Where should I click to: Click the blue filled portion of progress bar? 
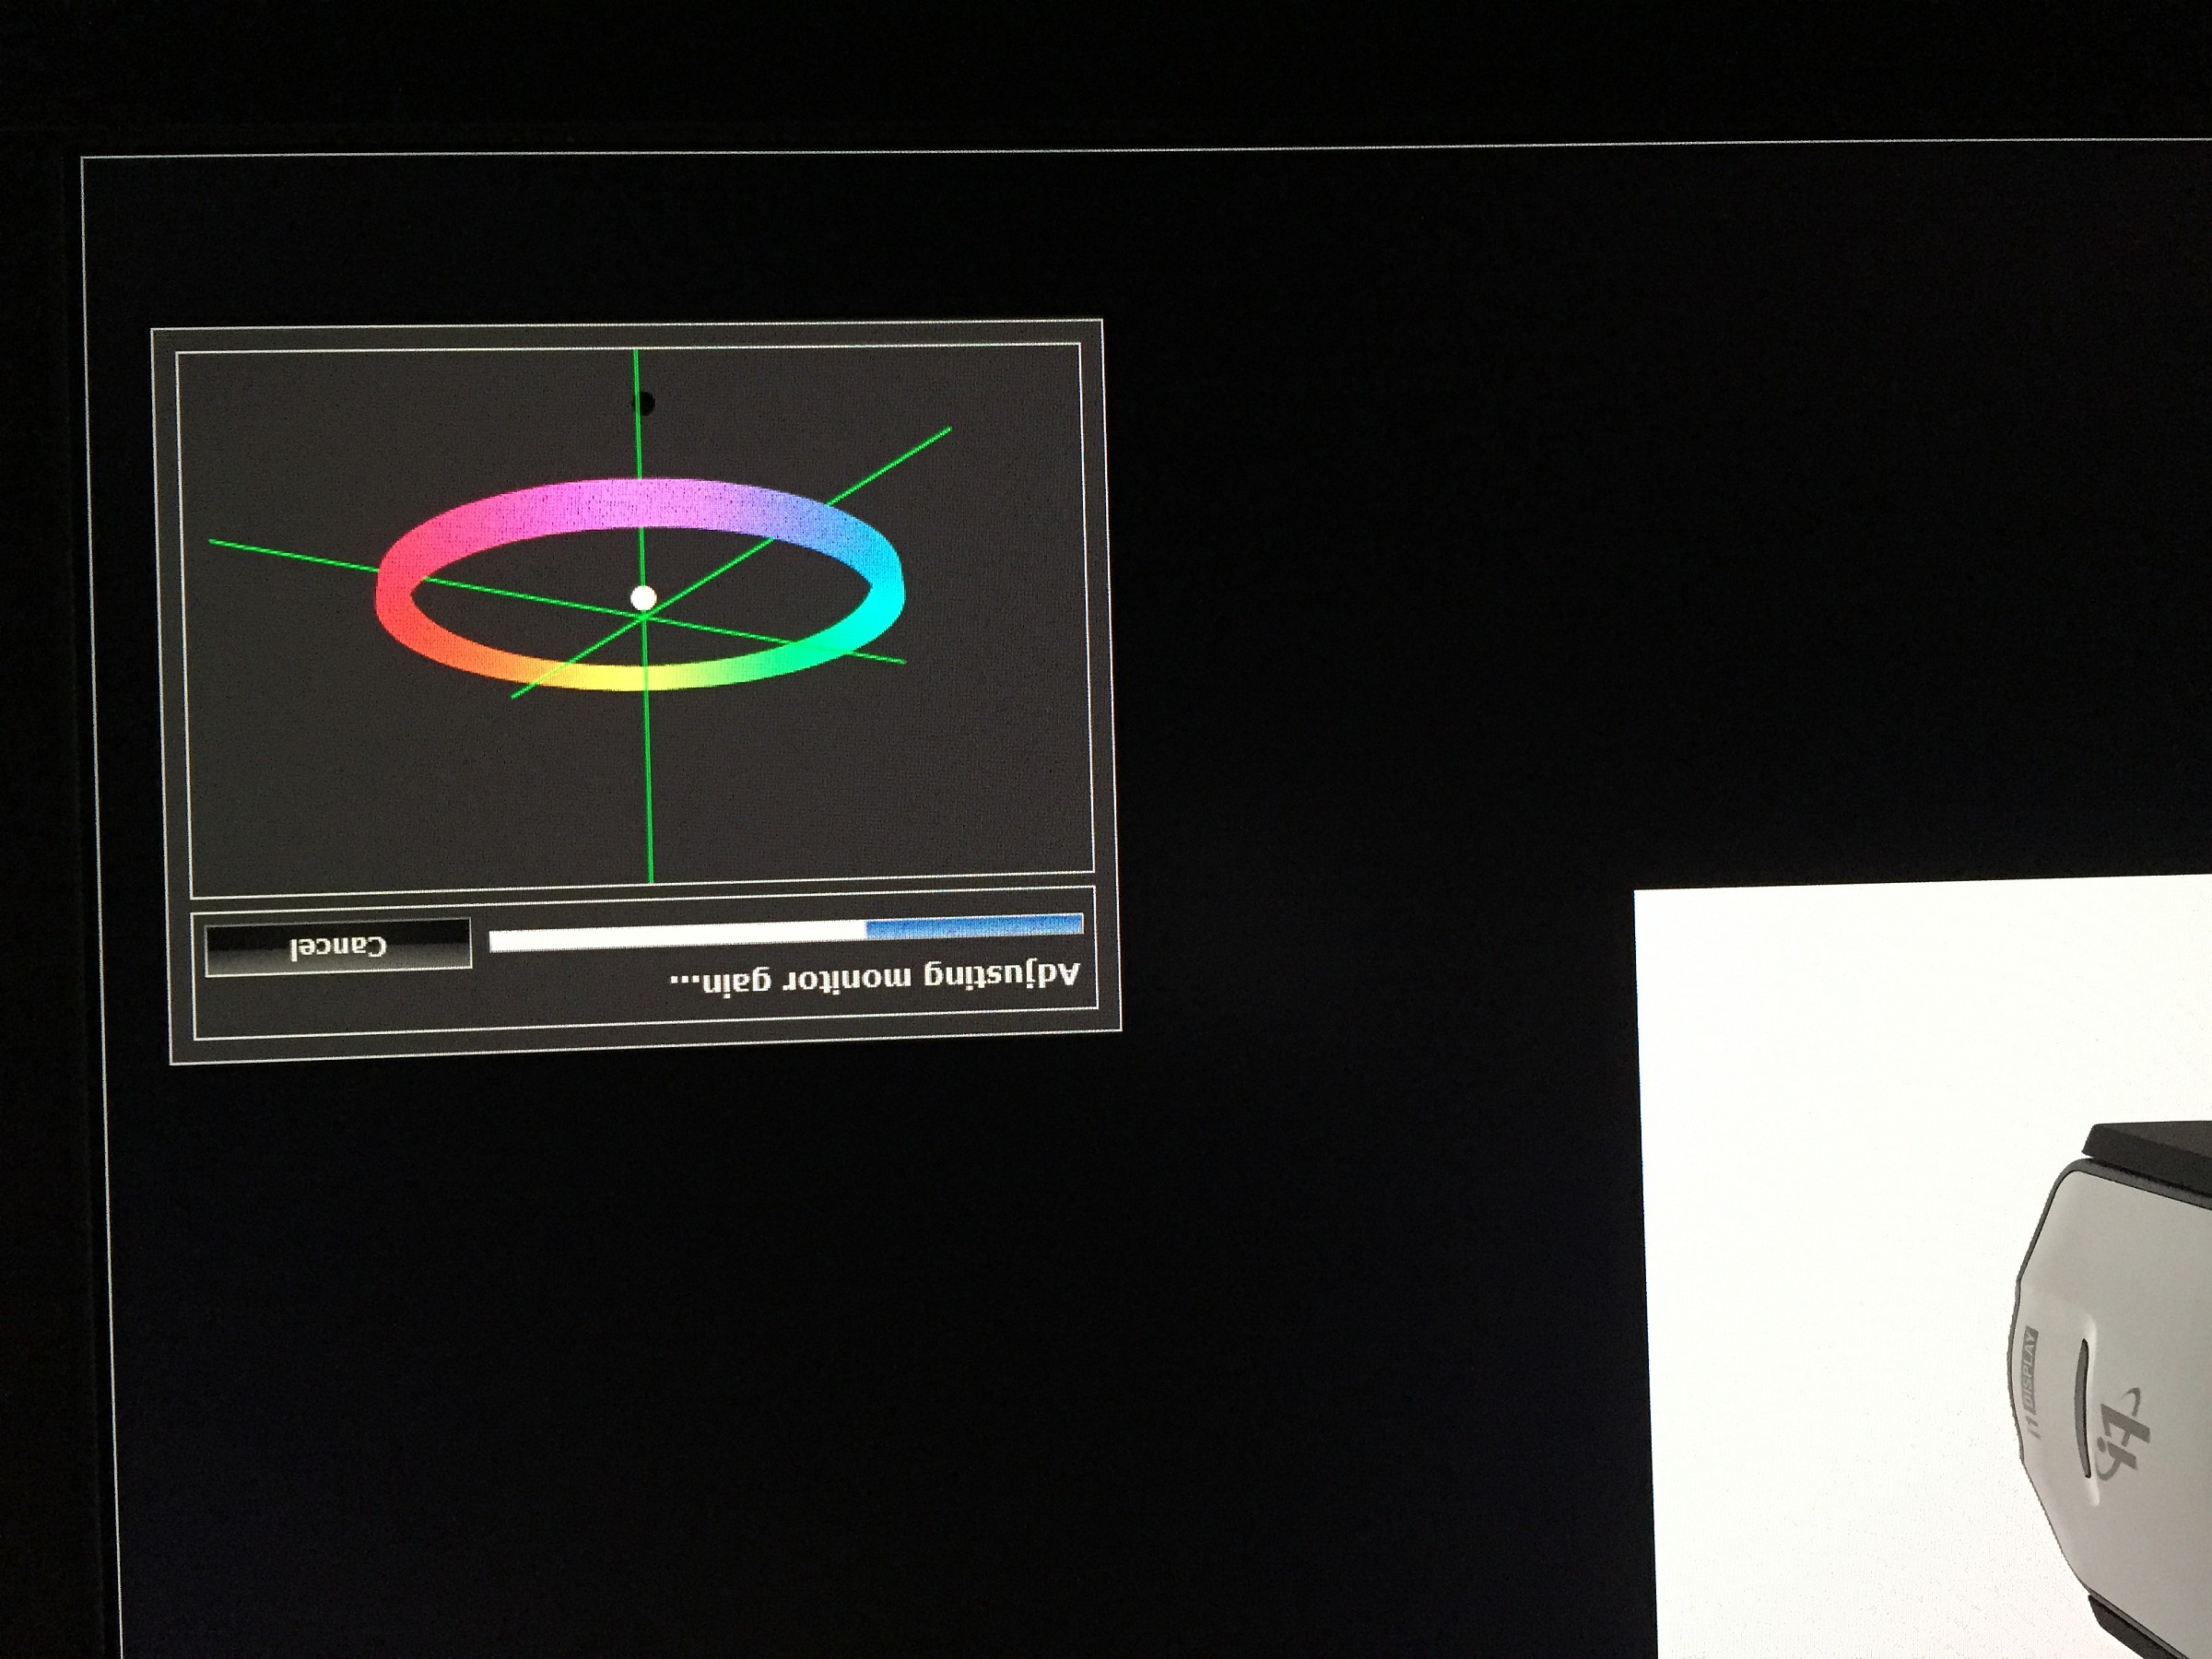973,926
